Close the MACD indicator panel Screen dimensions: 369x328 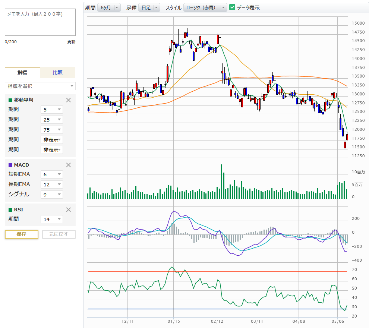[68, 165]
